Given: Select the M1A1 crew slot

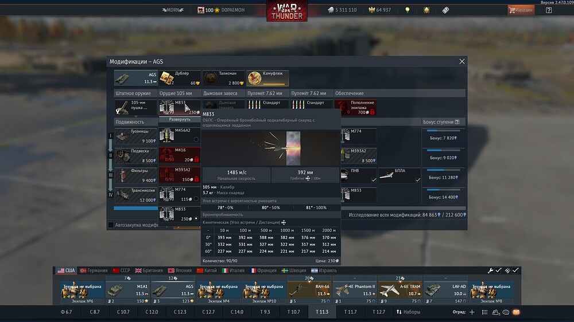Looking at the screenshot, I should click(x=128, y=290).
